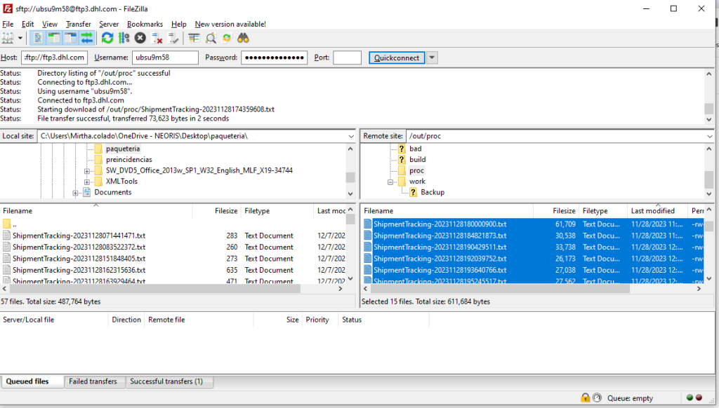Open the Site Manager icon

click(8, 38)
